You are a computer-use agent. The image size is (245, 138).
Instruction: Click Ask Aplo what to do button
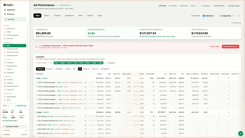(x=231, y=47)
